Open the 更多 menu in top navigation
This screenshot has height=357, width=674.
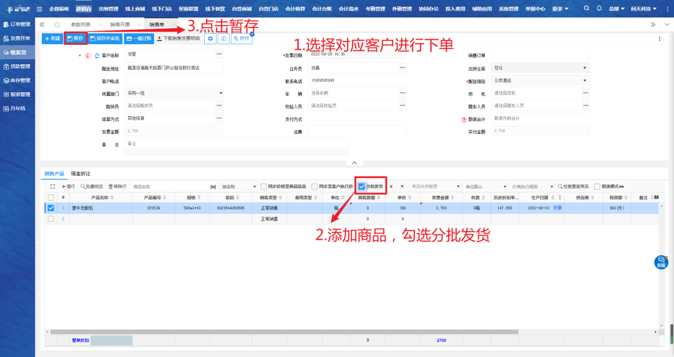coord(560,9)
